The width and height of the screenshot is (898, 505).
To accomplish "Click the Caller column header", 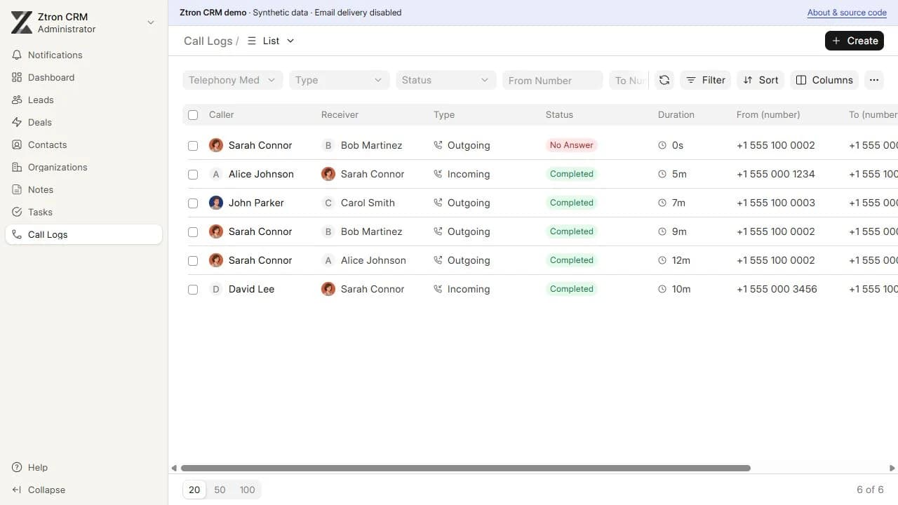I will pyautogui.click(x=222, y=114).
